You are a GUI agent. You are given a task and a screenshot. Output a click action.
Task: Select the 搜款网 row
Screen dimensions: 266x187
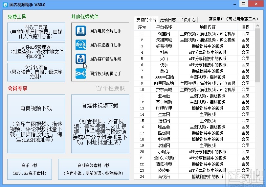194,121
